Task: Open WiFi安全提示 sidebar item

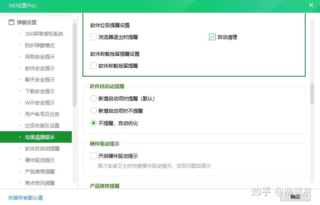Action: click(40, 102)
